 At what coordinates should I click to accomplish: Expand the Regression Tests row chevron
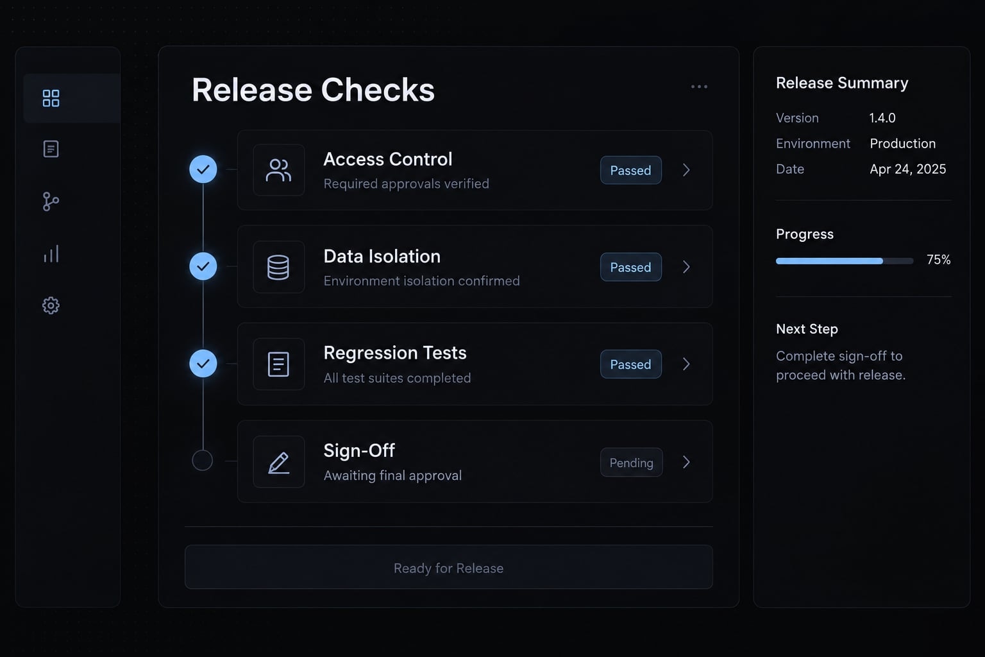(x=686, y=364)
